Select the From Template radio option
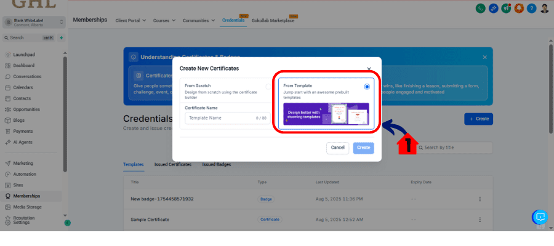The image size is (554, 246). pyautogui.click(x=367, y=87)
